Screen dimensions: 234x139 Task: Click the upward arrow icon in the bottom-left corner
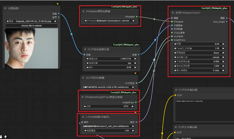coord(6,137)
